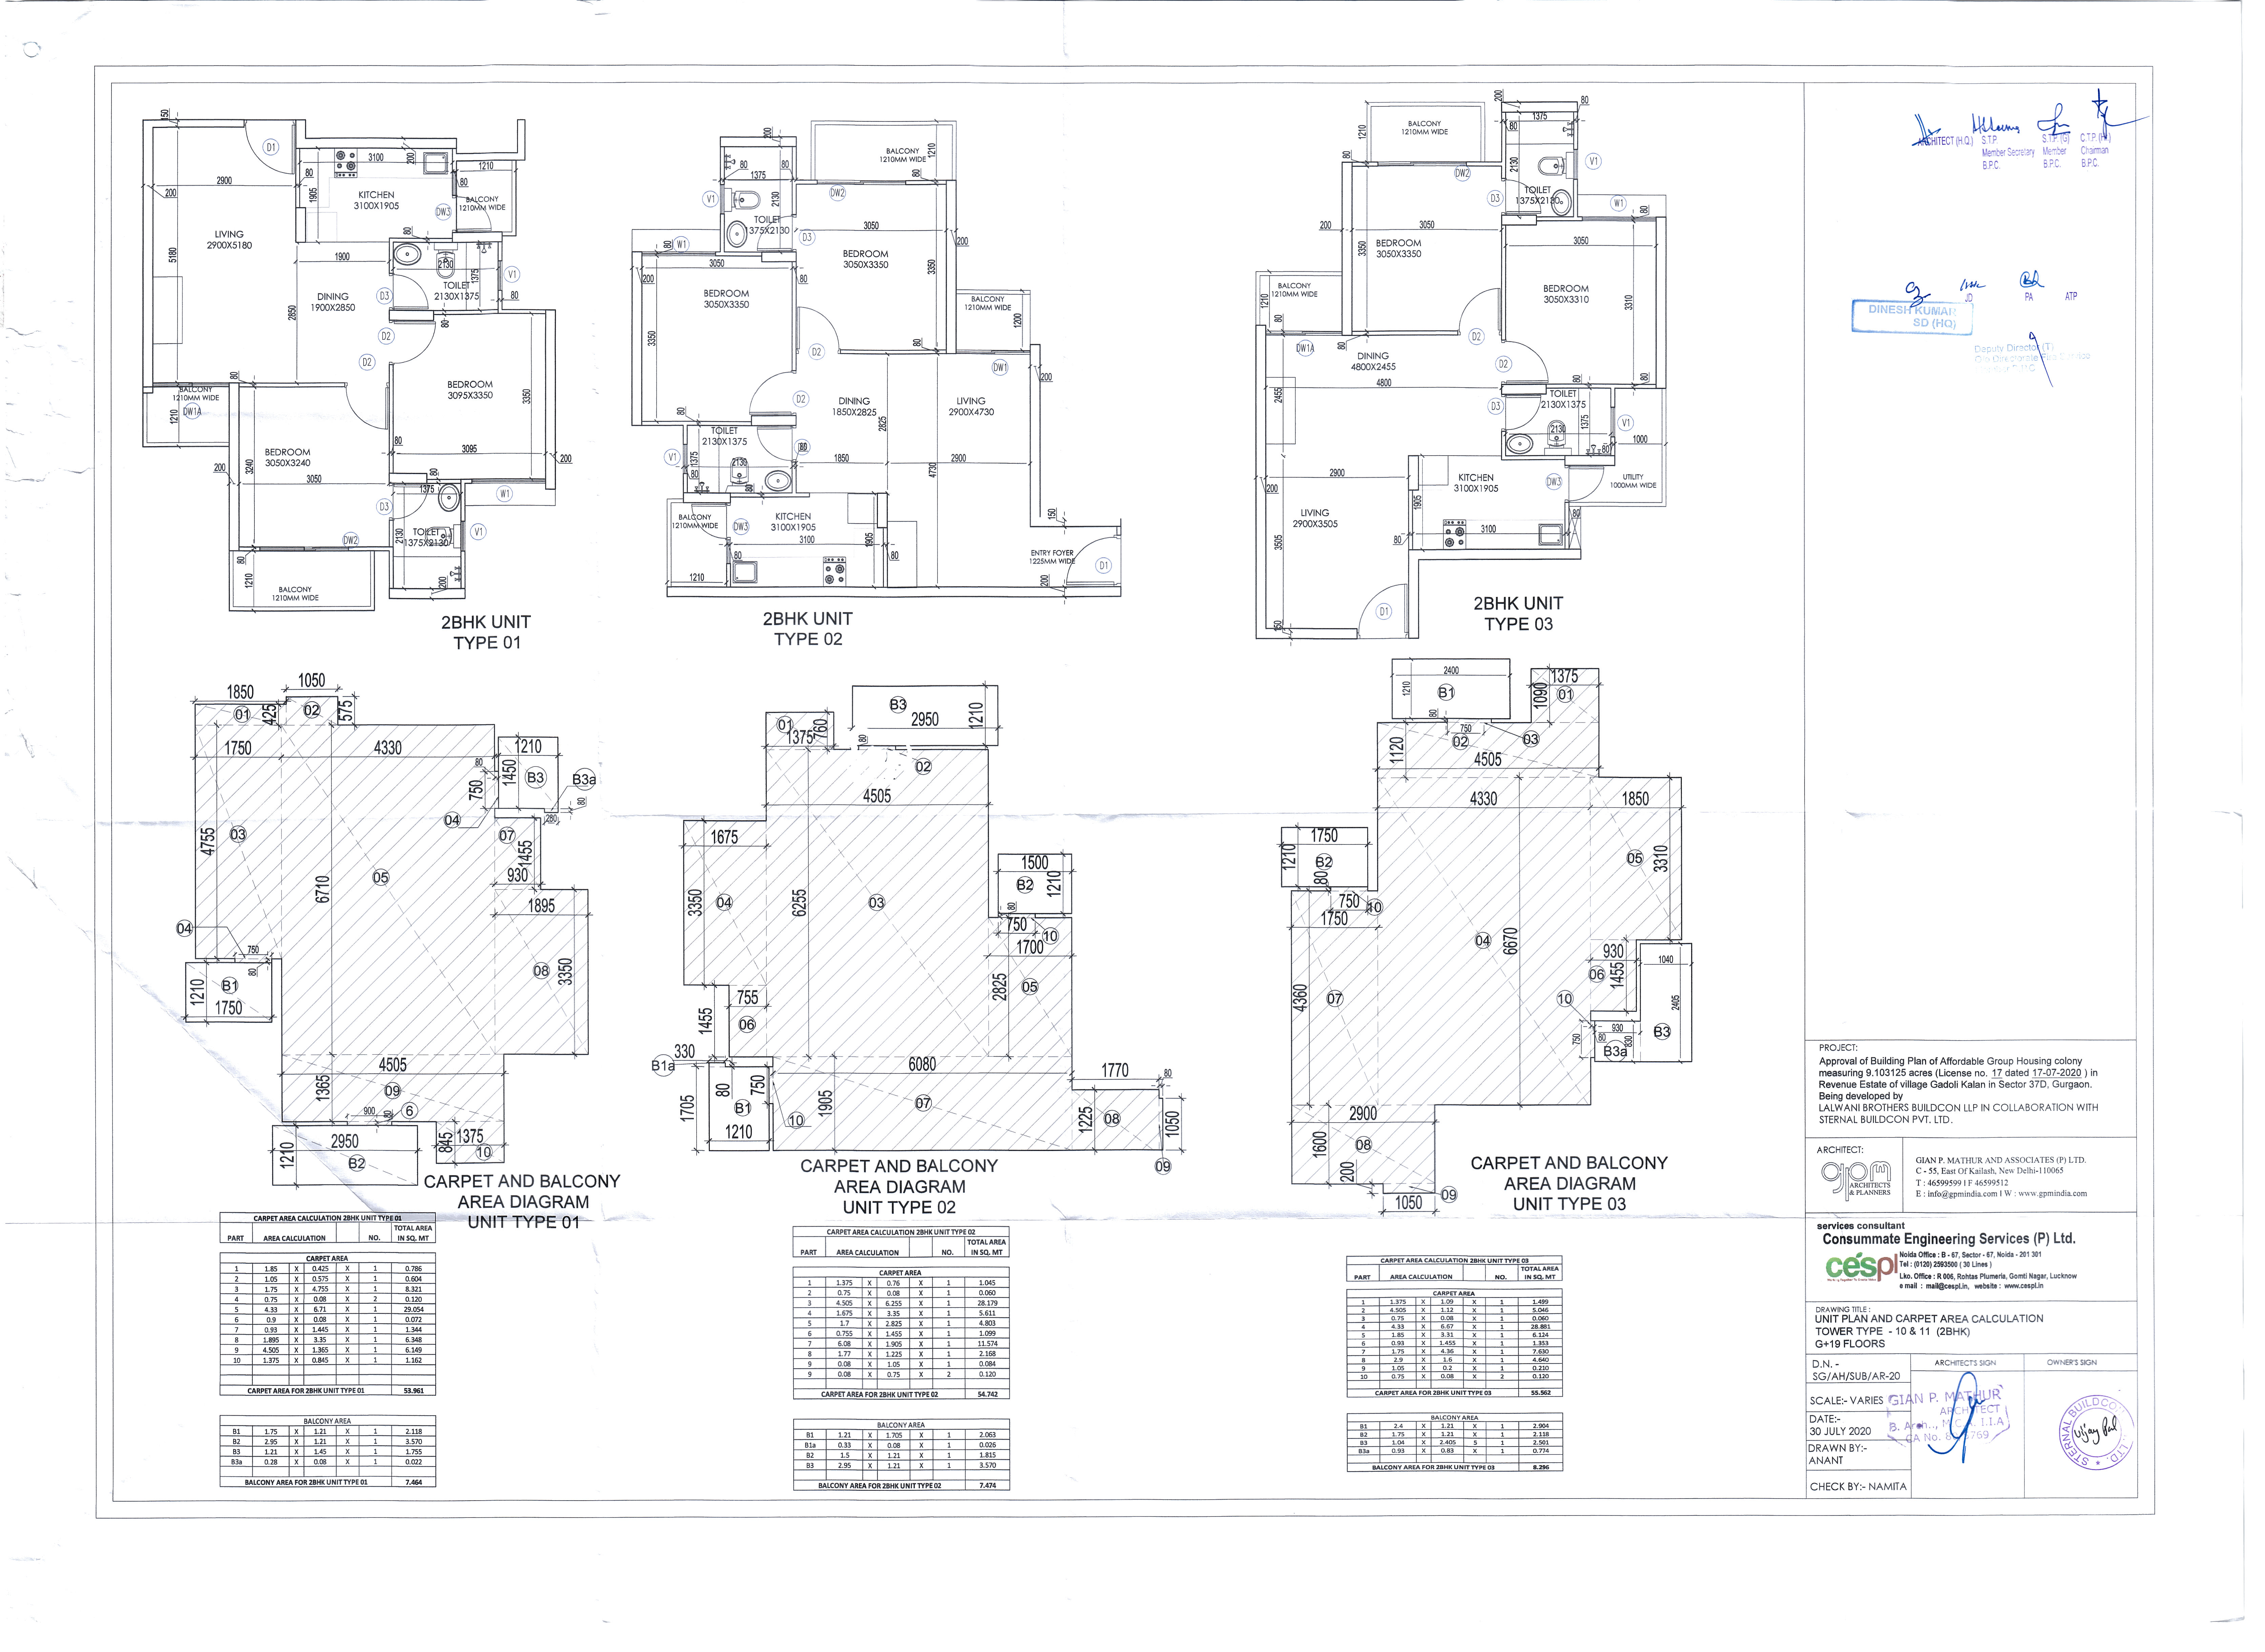Click the 2BHK UNIT TYPE 01 title
The height and width of the screenshot is (1652, 2265).
tap(486, 632)
